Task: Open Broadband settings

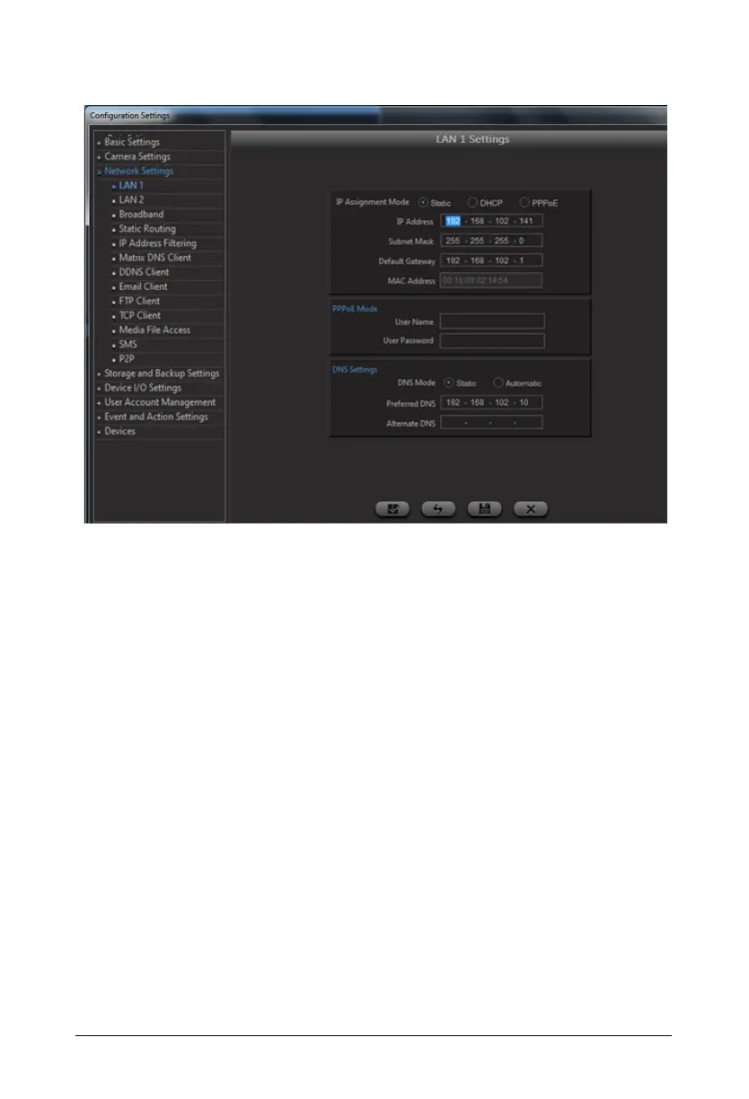Action: pyautogui.click(x=141, y=215)
